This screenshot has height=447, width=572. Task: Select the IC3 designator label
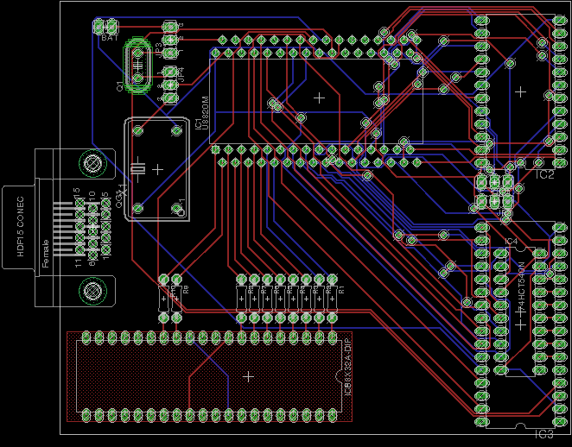pyautogui.click(x=544, y=434)
